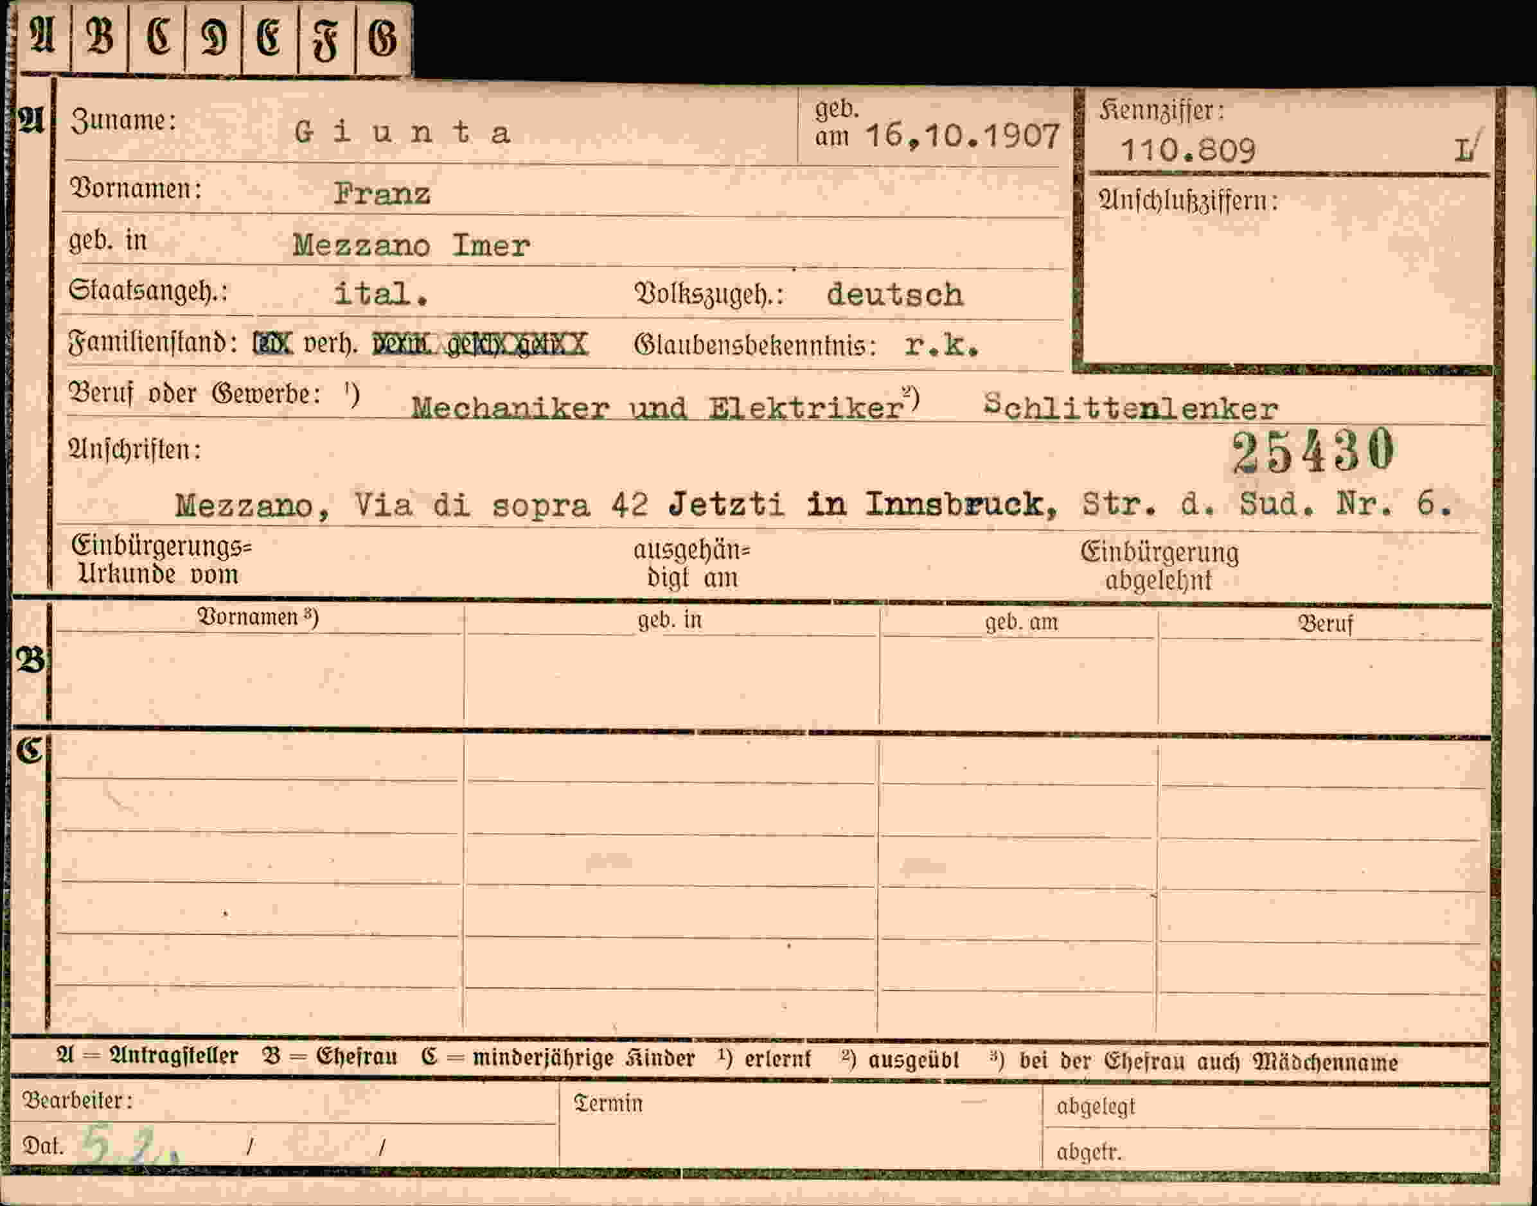Screen dimensions: 1537x1206
Task: Select index tab letter B
Action: click(x=99, y=36)
